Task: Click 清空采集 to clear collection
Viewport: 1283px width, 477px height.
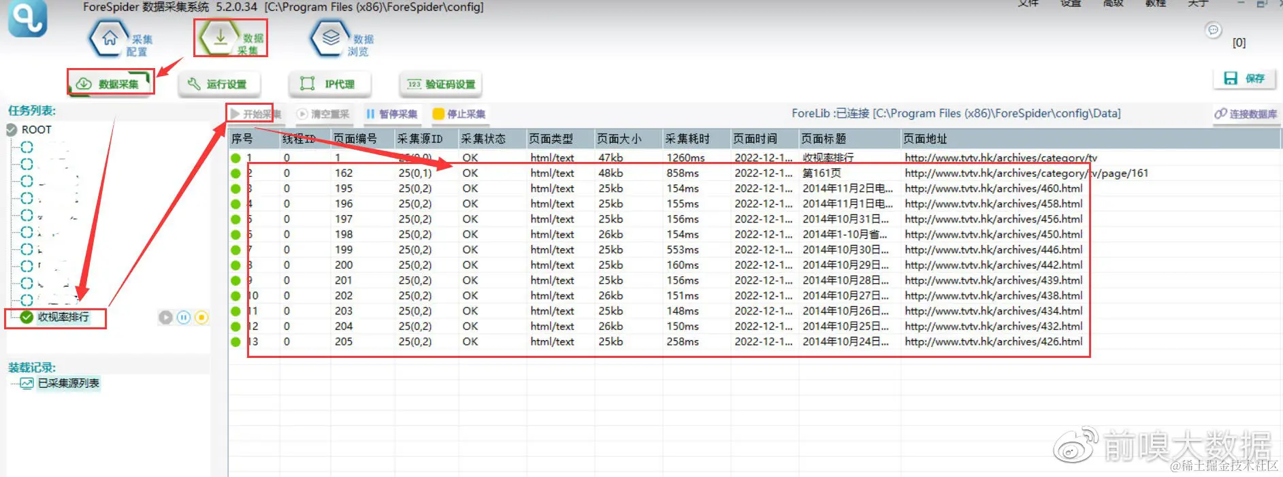Action: pyautogui.click(x=323, y=114)
